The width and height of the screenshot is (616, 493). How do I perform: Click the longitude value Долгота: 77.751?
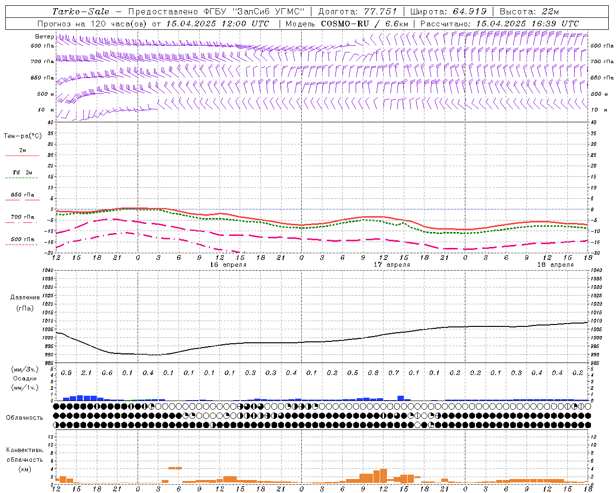358,12
